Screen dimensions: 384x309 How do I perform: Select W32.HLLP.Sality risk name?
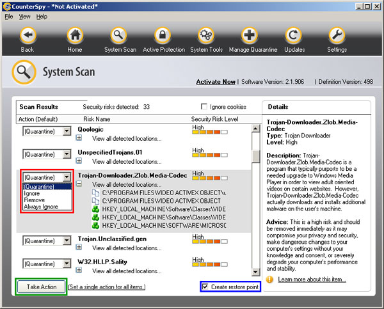102,262
